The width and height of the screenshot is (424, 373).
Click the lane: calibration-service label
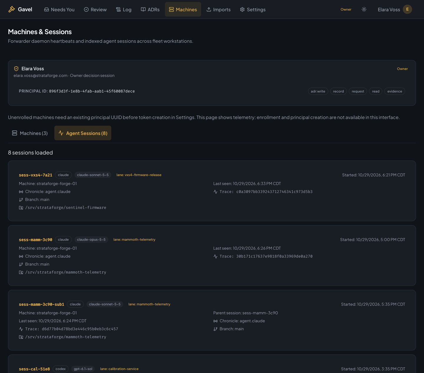coord(119,369)
